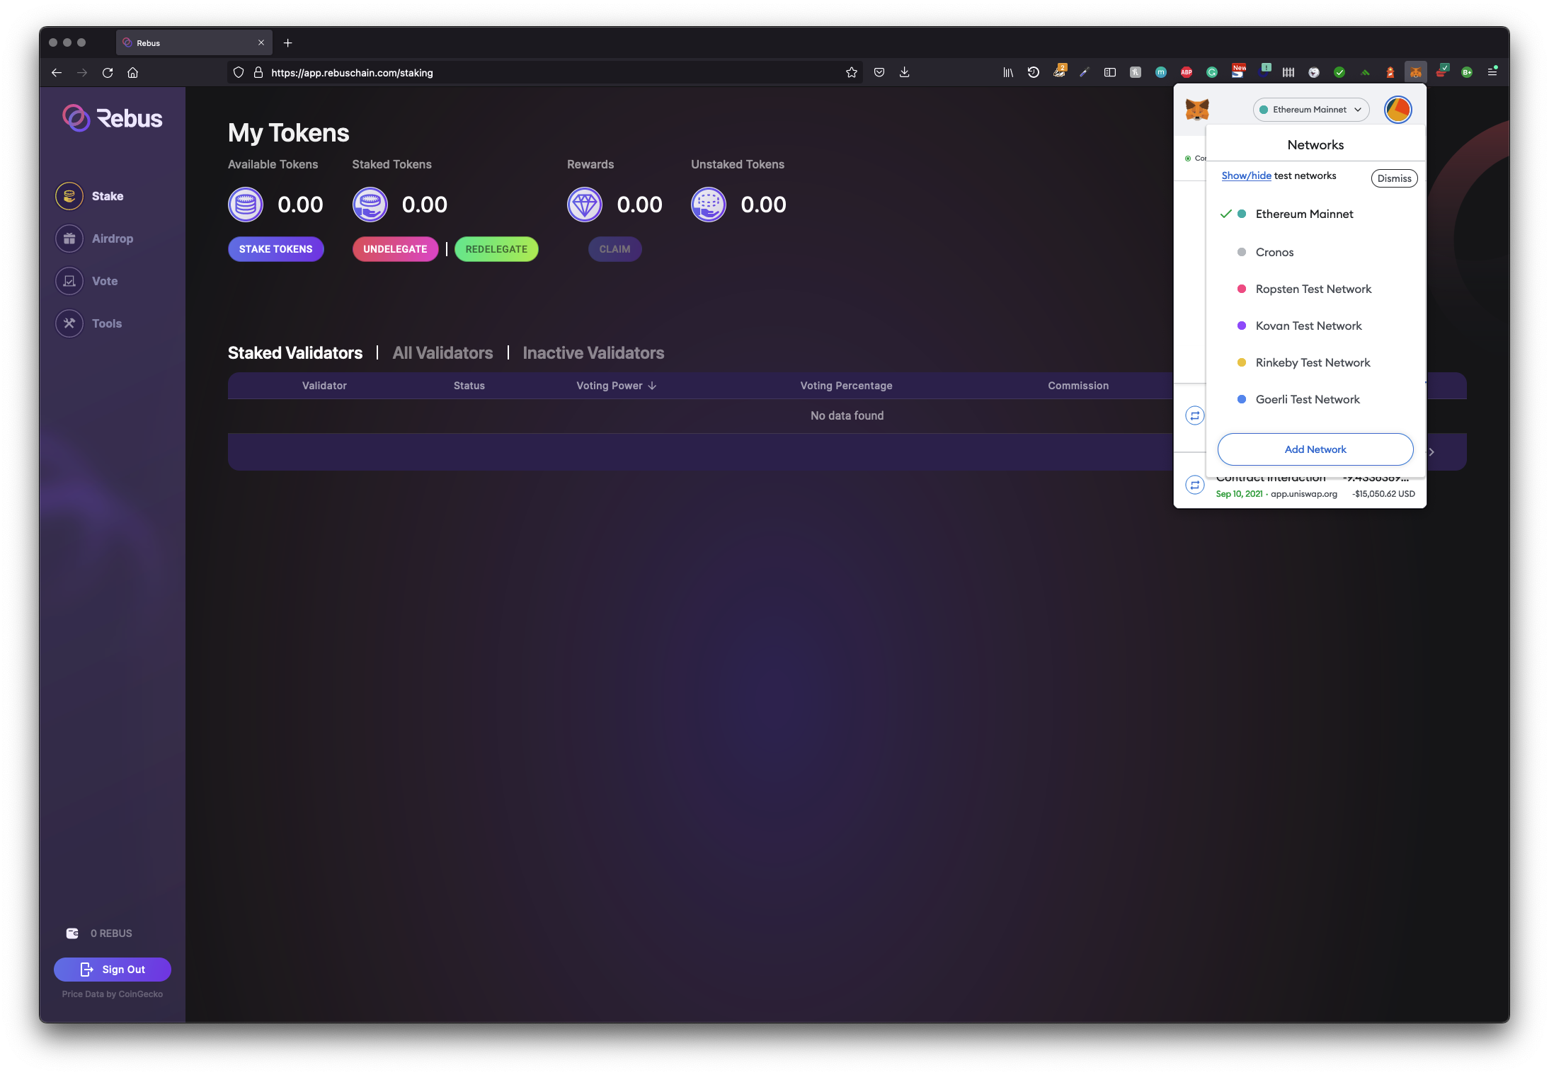1549x1075 pixels.
Task: Close the Rebus tab with X
Action: point(261,42)
